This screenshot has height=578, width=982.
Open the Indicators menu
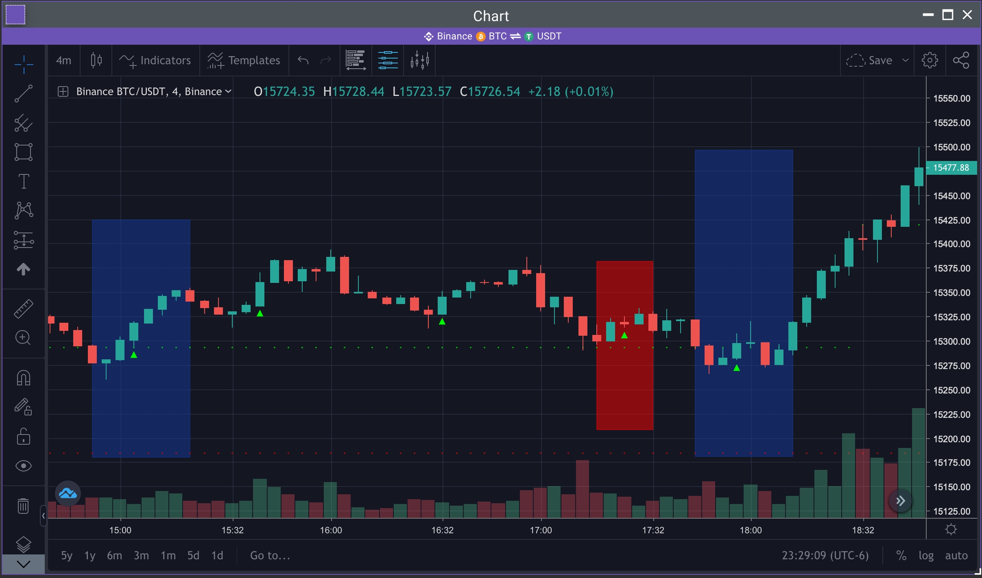pos(155,60)
